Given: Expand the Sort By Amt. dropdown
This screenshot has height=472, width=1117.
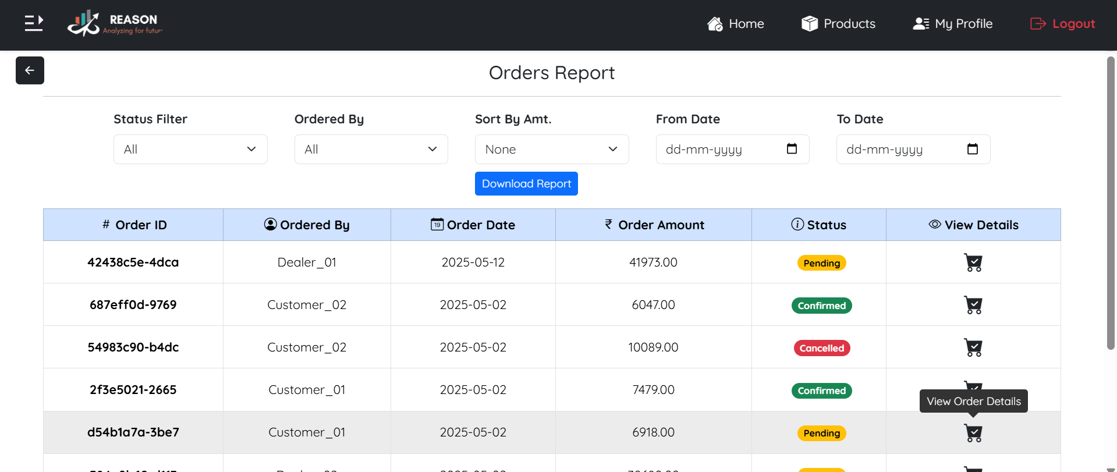Looking at the screenshot, I should [x=551, y=150].
